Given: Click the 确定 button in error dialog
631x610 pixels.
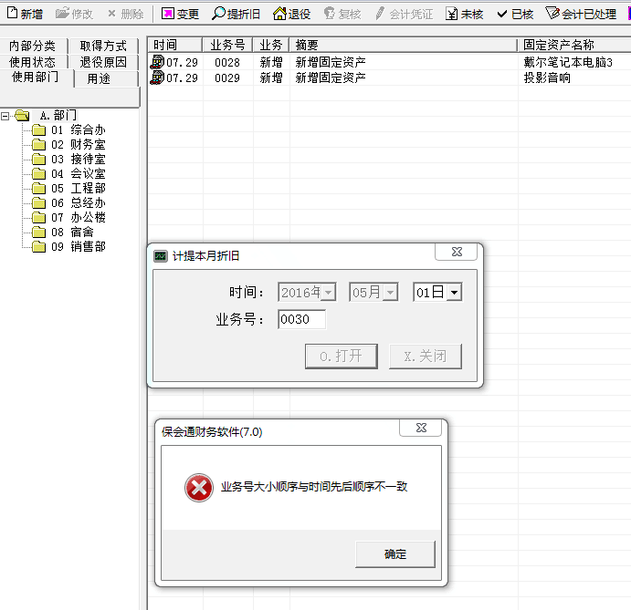Looking at the screenshot, I should [x=395, y=554].
